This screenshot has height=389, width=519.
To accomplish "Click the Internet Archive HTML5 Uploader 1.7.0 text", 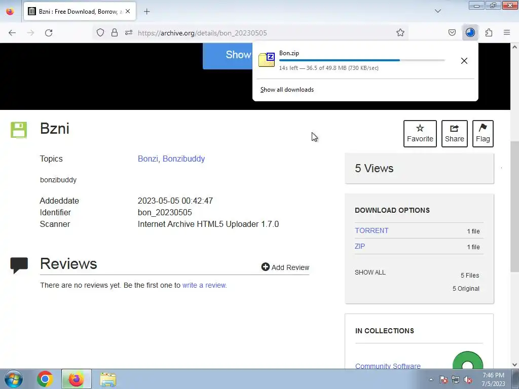I will coord(208,224).
